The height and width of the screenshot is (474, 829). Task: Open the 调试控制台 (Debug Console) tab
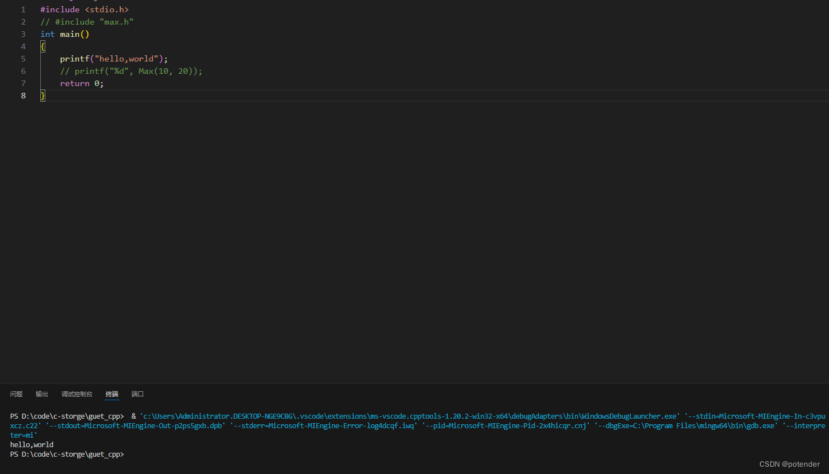pos(77,394)
